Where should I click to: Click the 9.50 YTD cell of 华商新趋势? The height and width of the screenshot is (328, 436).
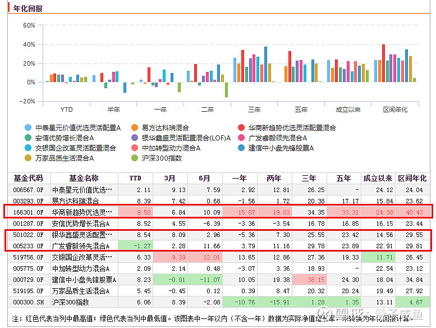pyautogui.click(x=135, y=212)
